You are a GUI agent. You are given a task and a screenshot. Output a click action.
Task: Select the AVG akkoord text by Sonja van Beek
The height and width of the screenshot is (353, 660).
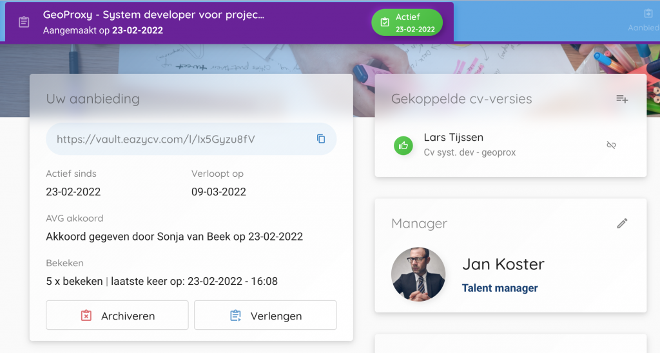[174, 237]
